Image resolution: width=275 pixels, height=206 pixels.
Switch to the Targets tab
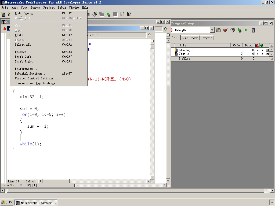pyautogui.click(x=207, y=38)
